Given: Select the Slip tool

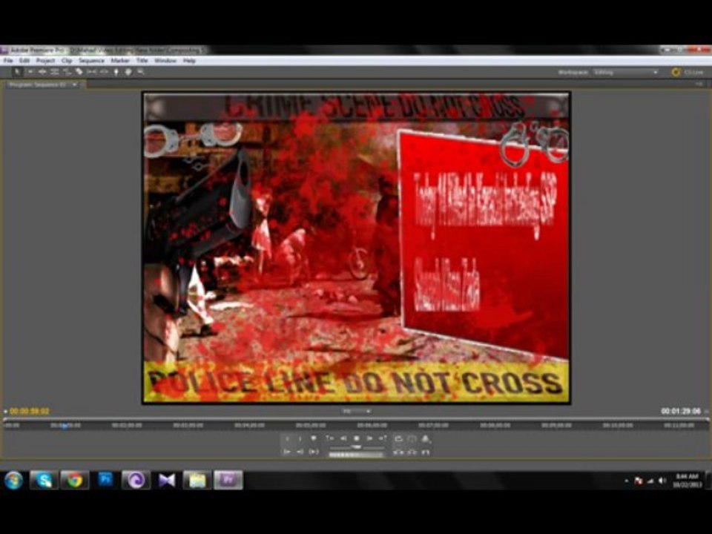Looking at the screenshot, I should (92, 72).
